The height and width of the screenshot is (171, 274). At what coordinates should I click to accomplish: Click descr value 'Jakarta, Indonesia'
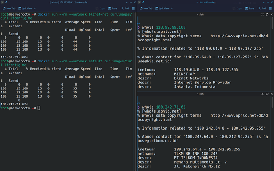point(195,87)
